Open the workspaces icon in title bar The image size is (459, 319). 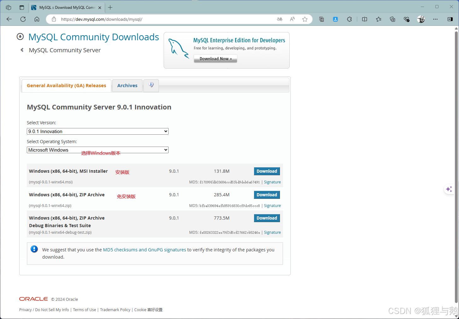(x=9, y=8)
